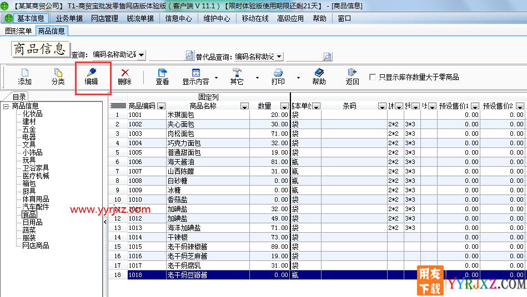527x297 pixels.
Task: Select the 山西陈醋 product name cell
Action: [208, 171]
